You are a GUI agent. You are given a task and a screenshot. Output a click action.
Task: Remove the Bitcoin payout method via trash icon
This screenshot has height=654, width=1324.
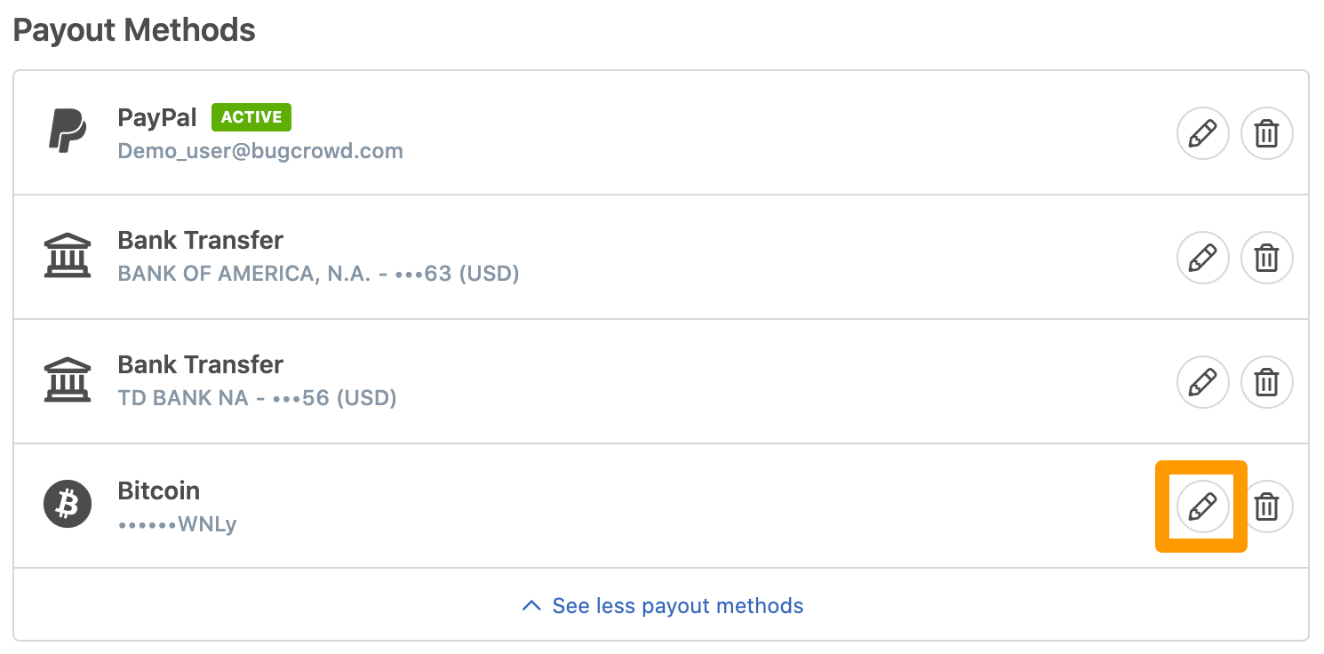(x=1266, y=507)
